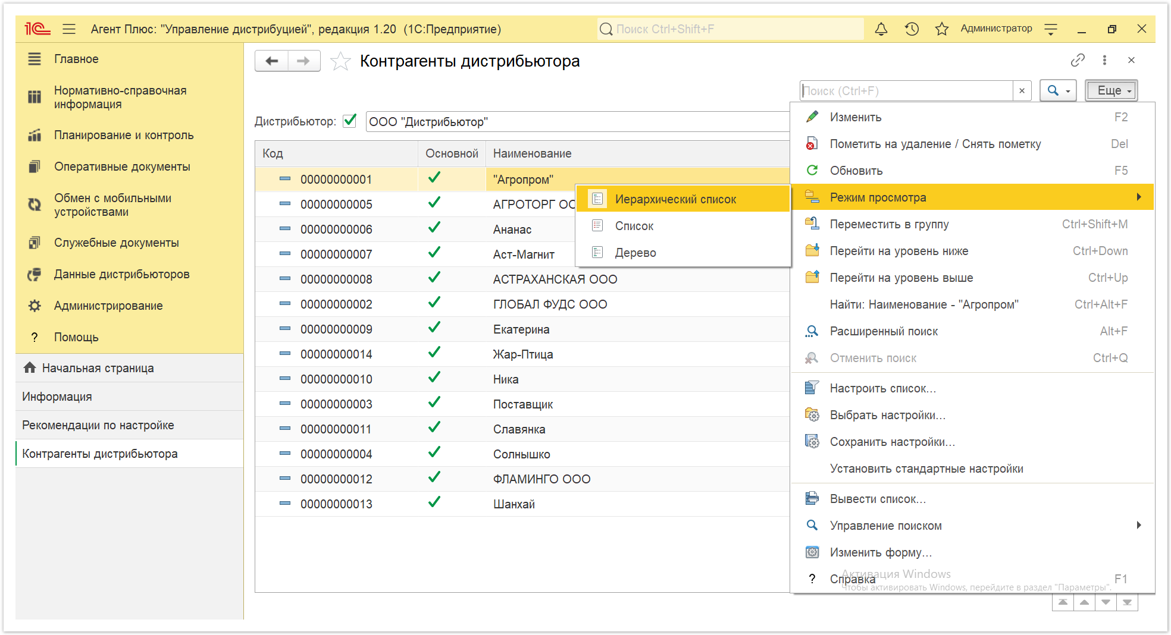Choose Найти: Наименование - "Агропром"
1171x635 pixels.
point(972,304)
